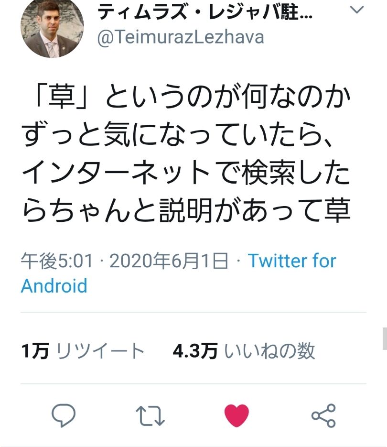Open the @TeimurazLezhava handle
This screenshot has height=447, width=387.
[181, 37]
